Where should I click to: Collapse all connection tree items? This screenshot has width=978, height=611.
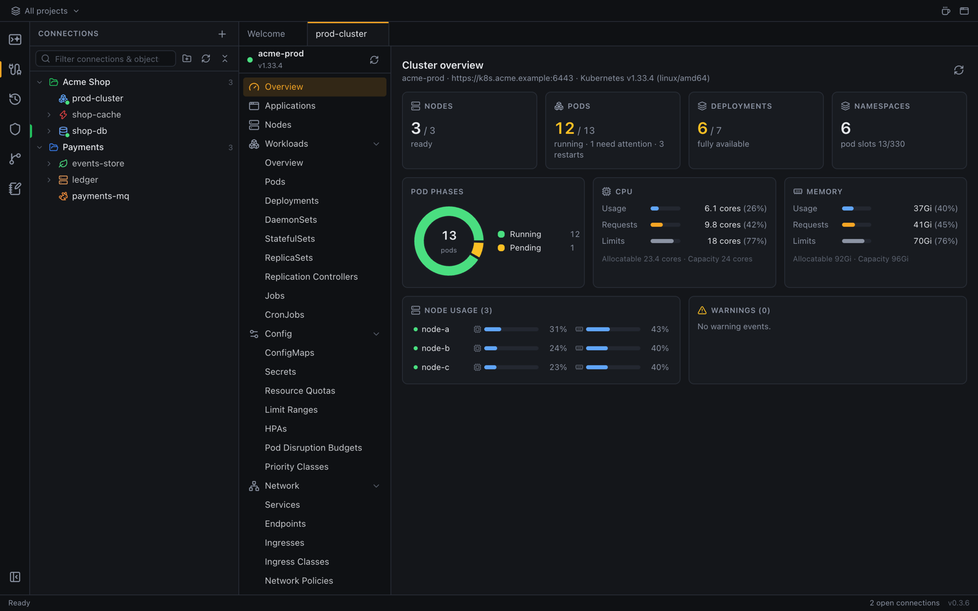tap(225, 59)
